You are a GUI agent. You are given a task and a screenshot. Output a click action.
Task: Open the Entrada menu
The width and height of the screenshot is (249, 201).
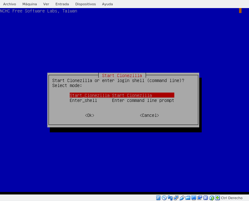pos(62,4)
